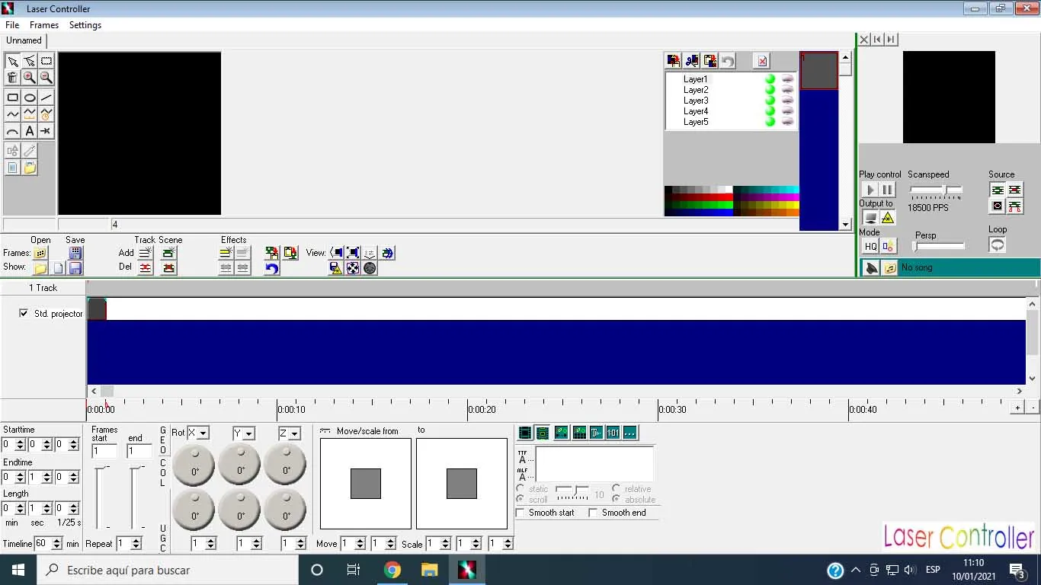Open the Settings menu
The image size is (1041, 585).
(x=85, y=25)
